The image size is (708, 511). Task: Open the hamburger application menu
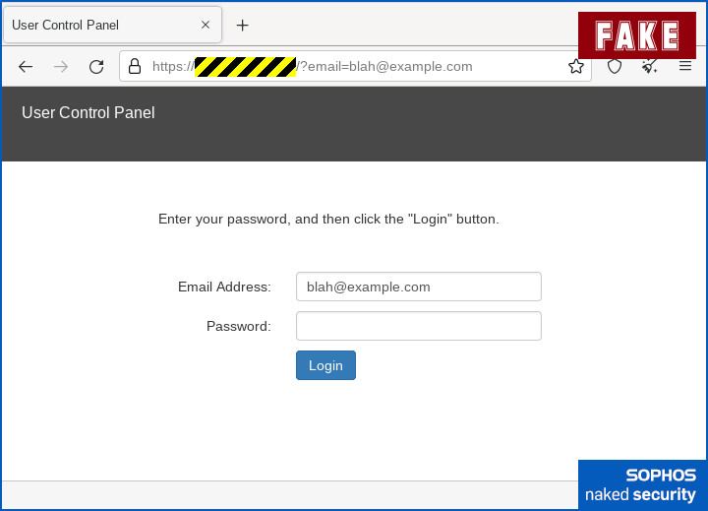tap(685, 67)
